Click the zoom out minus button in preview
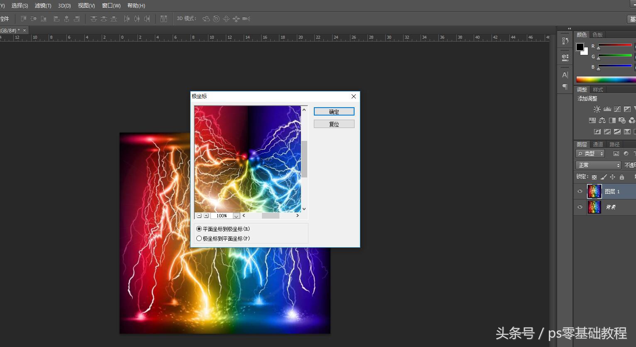 [199, 216]
